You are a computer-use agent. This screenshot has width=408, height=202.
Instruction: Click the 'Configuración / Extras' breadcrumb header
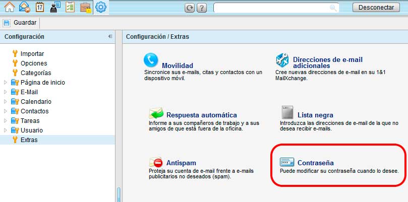(157, 37)
